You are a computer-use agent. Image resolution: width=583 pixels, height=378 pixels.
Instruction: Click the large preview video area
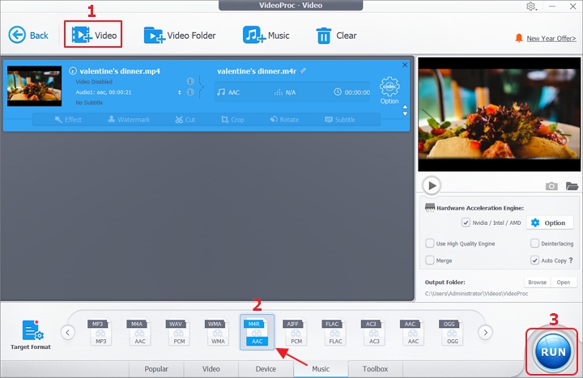point(499,114)
